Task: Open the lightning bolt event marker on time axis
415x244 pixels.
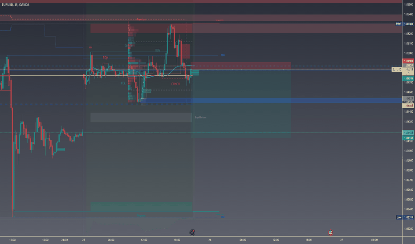Action: click(192, 232)
